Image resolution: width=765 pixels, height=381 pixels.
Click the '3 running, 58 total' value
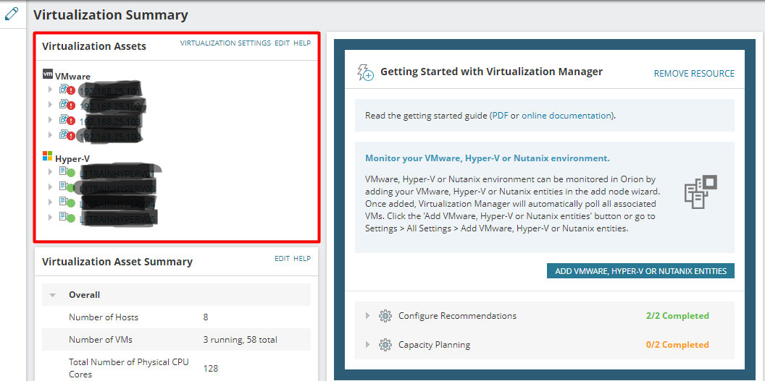241,340
